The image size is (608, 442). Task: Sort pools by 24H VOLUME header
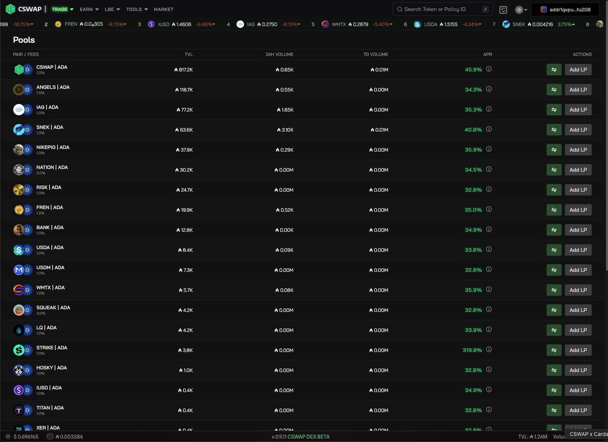pos(279,54)
